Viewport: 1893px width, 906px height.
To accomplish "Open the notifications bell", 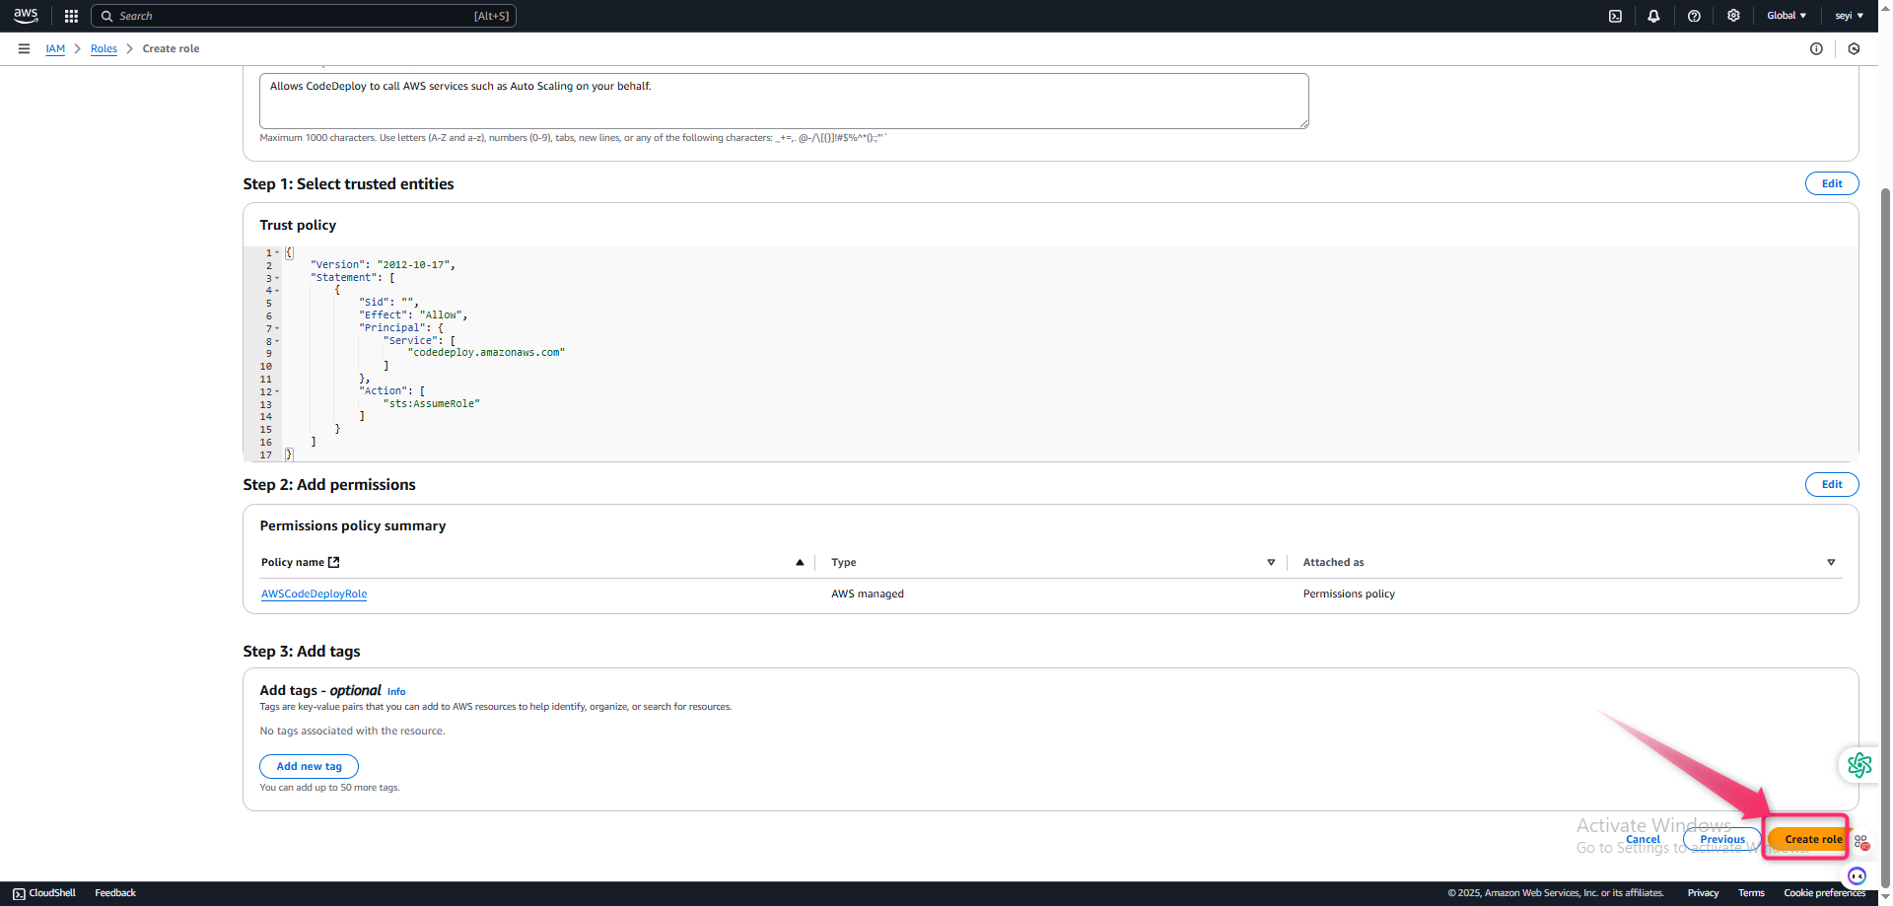I will (1653, 16).
